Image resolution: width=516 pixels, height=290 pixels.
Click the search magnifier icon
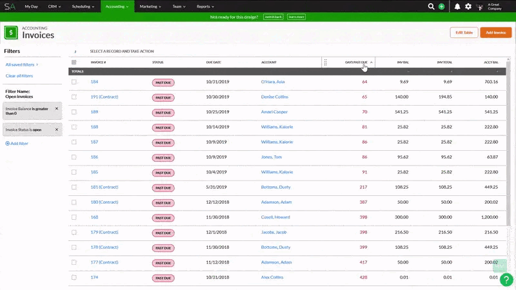click(432, 6)
